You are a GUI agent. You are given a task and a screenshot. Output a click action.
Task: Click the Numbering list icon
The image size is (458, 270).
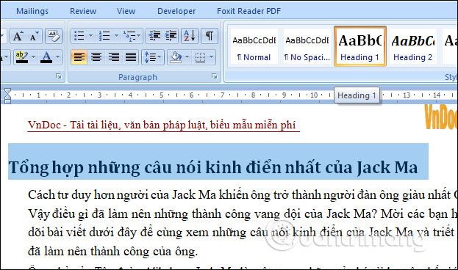(x=104, y=36)
